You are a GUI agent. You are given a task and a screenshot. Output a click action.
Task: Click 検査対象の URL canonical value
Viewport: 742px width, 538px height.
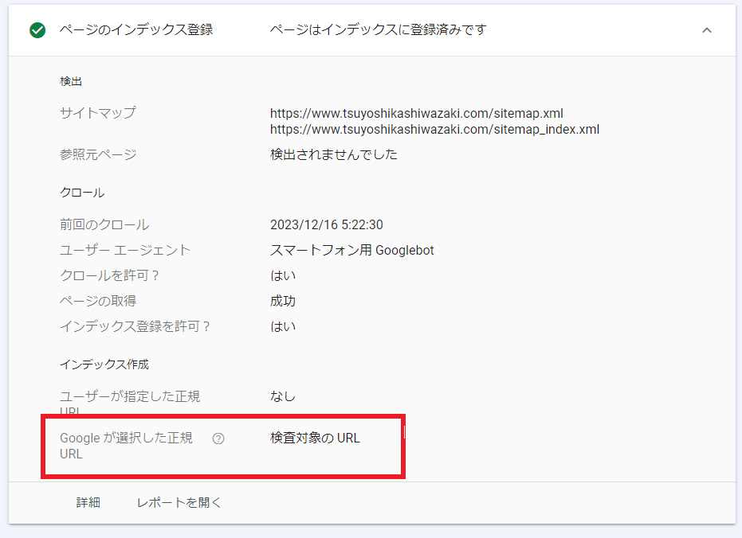(x=314, y=437)
